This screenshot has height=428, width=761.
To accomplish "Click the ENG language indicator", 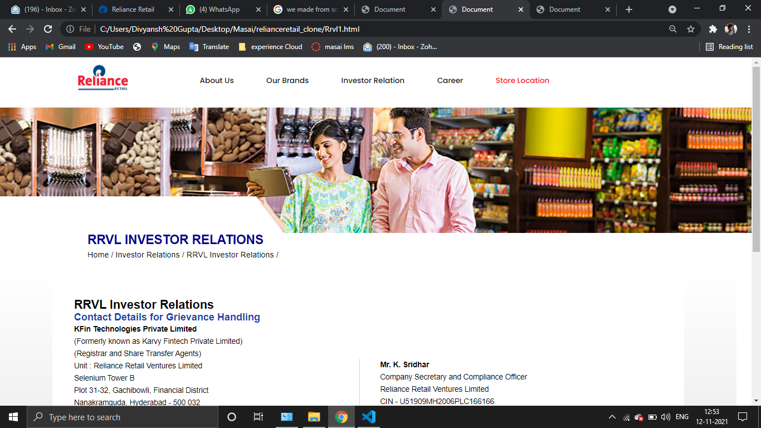I will click(x=682, y=417).
